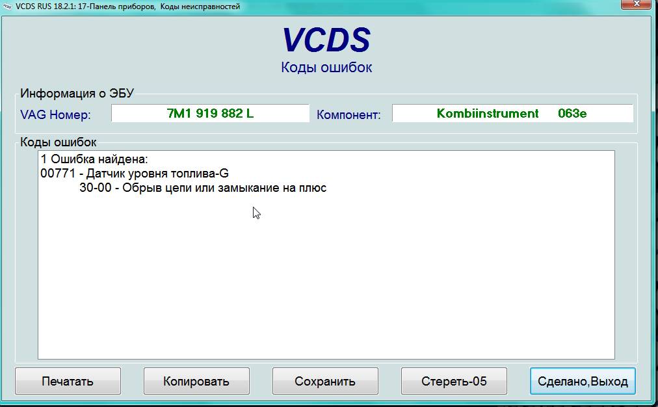Click the VAG Номер label
This screenshot has height=407, width=658.
pyautogui.click(x=56, y=115)
